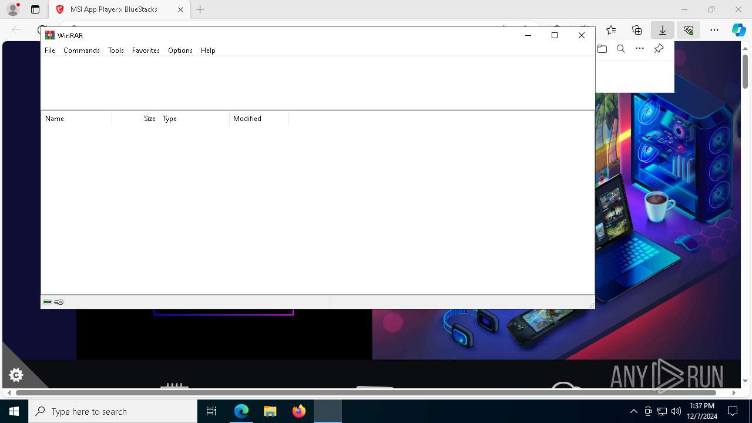Open Edge Browser essentials heart icon
This screenshot has height=423, width=752.
[689, 30]
